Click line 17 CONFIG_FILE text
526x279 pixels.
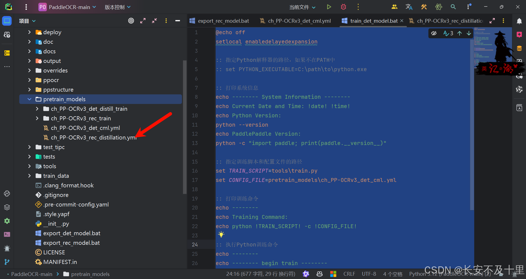(247, 180)
